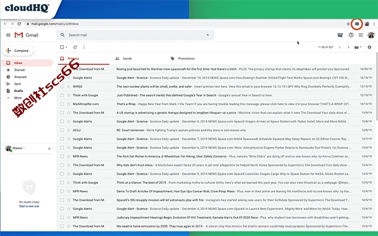The height and width of the screenshot is (236, 378).
Task: Open the Boeing Starliner email from The Download
Action: pyautogui.click(x=216, y=69)
